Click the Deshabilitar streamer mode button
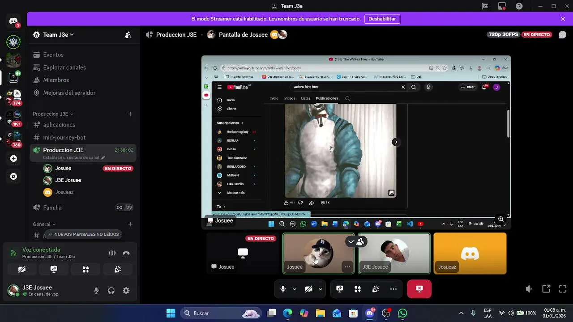The image size is (573, 322). click(382, 19)
